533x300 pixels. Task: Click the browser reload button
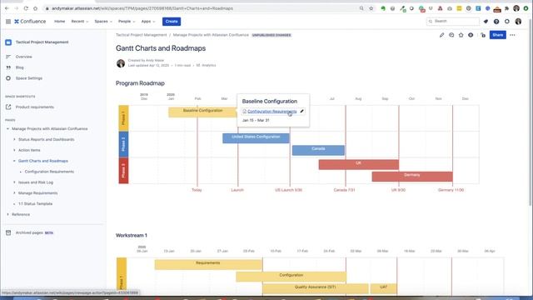[x=26, y=8]
